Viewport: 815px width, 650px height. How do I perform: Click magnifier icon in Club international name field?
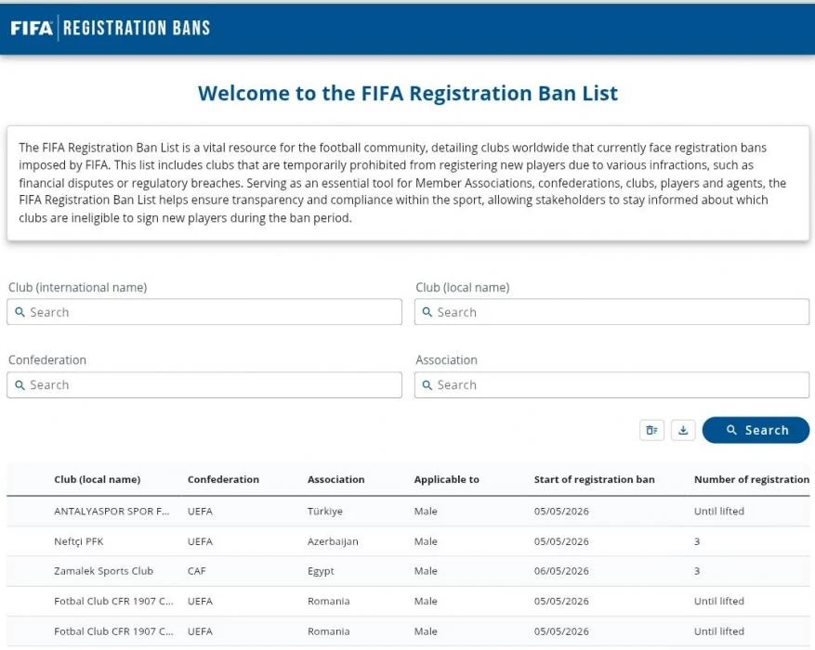[20, 312]
